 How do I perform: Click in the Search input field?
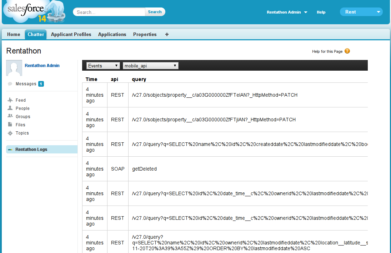pos(109,12)
